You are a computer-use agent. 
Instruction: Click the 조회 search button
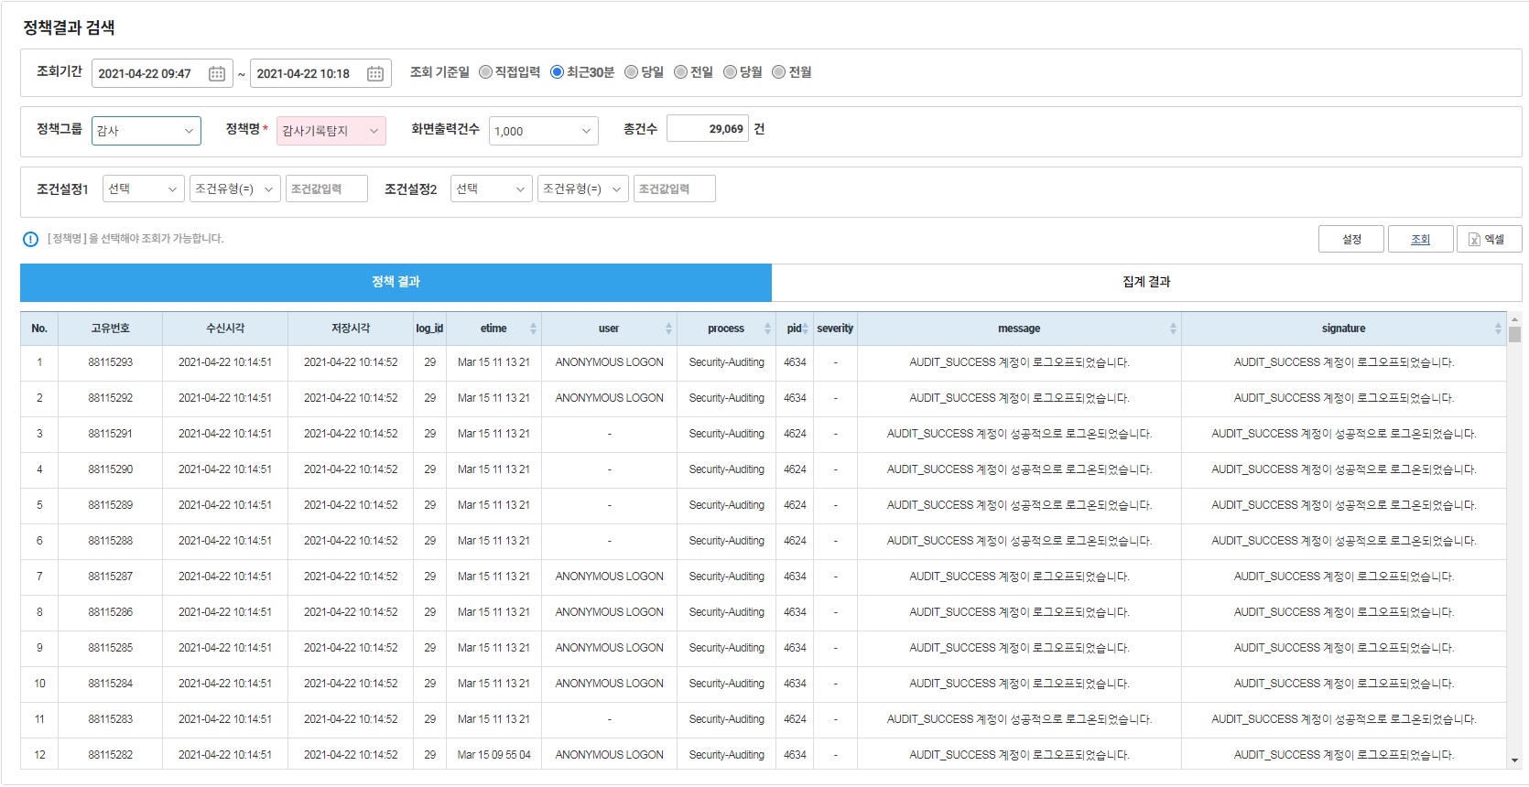tap(1421, 239)
